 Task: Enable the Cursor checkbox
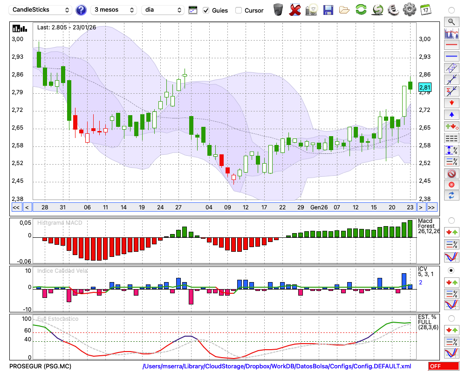pos(239,10)
